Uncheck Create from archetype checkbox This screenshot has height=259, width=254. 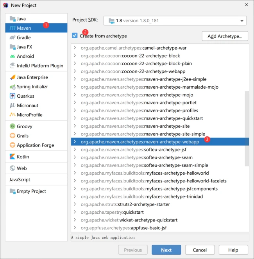coord(75,36)
